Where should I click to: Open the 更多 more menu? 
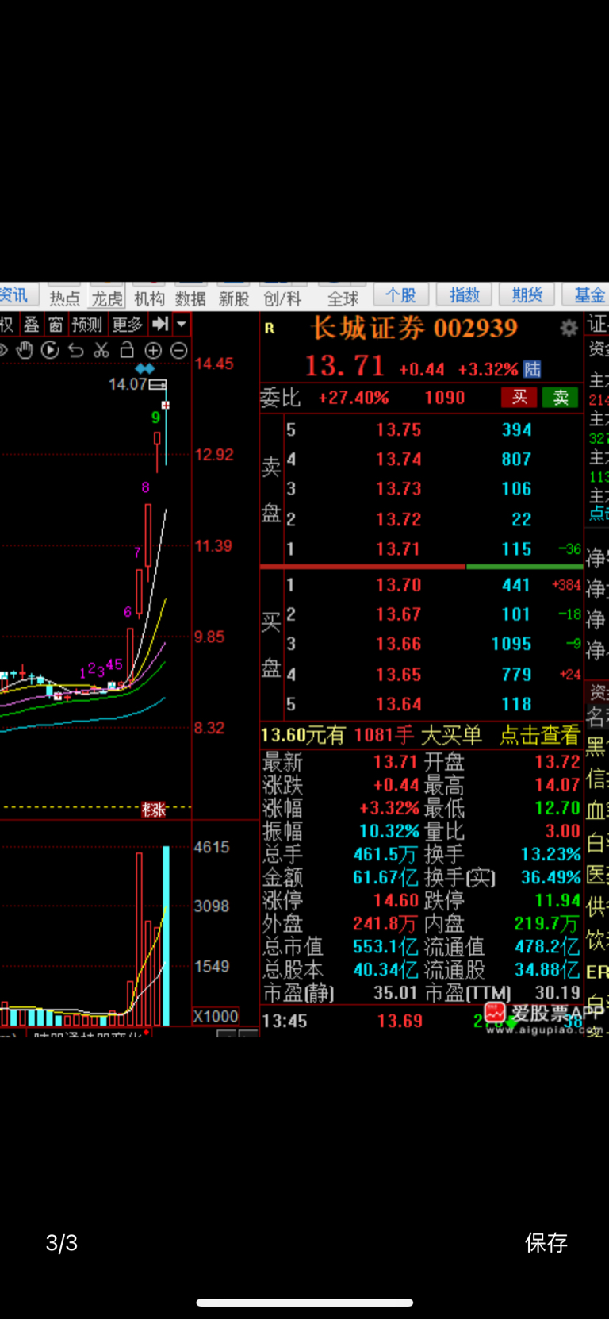coord(127,324)
